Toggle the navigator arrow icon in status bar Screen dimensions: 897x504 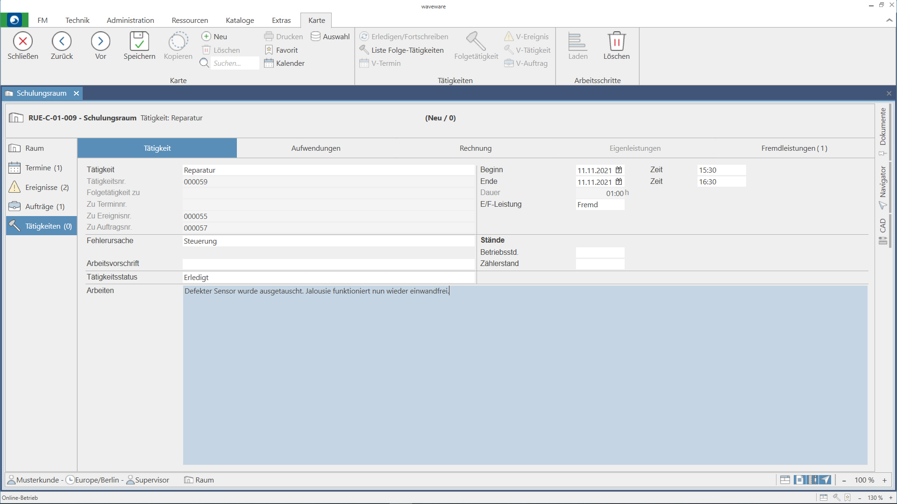coord(826,480)
